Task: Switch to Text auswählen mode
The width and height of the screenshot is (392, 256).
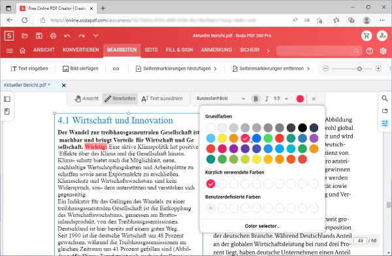Action: click(x=162, y=99)
